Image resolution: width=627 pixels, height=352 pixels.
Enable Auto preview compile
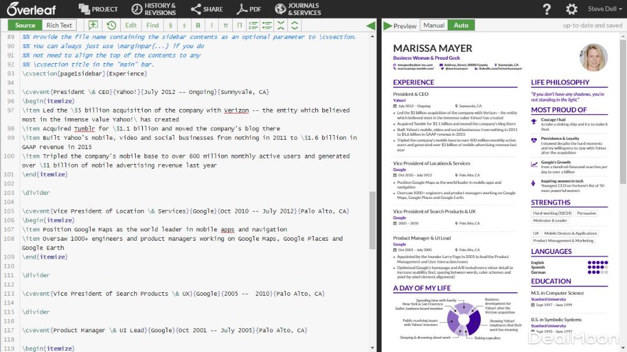pos(461,25)
